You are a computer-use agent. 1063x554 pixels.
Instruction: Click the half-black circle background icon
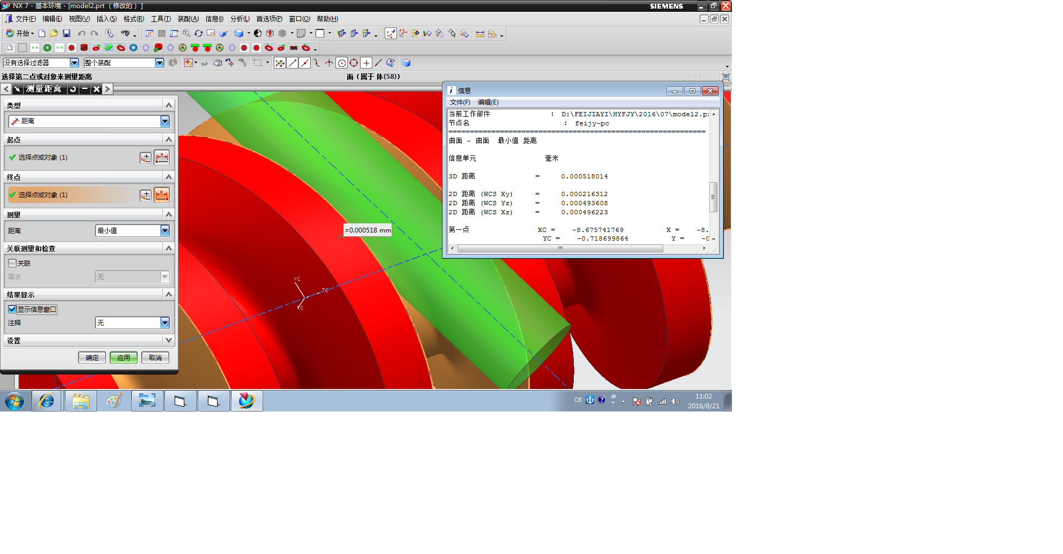pos(258,33)
